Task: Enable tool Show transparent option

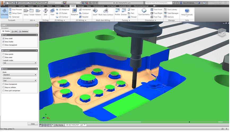Action: pyautogui.click(x=3, y=45)
